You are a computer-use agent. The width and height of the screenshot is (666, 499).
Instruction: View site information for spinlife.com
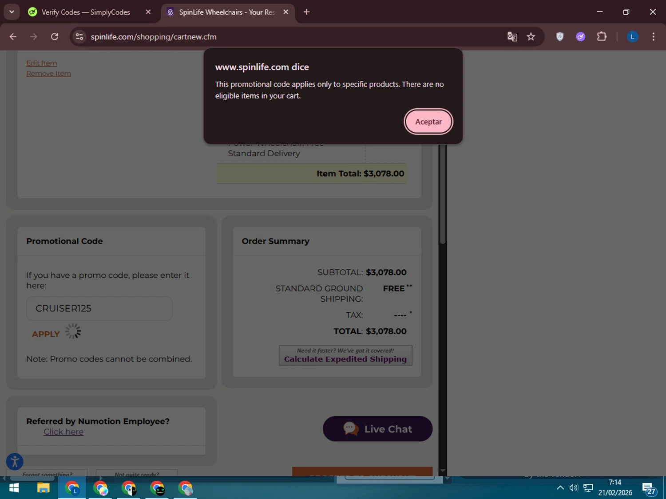tap(79, 37)
